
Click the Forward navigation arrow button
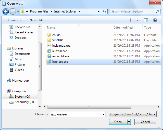click(x=13, y=11)
